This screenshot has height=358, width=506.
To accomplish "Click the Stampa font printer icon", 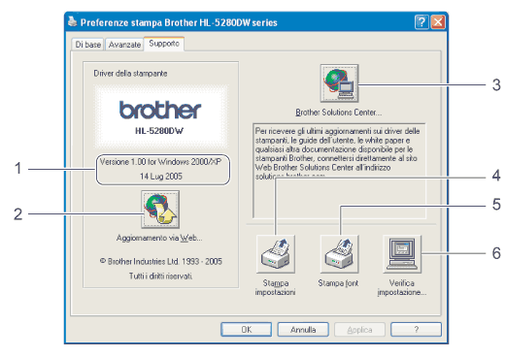I will point(339,254).
